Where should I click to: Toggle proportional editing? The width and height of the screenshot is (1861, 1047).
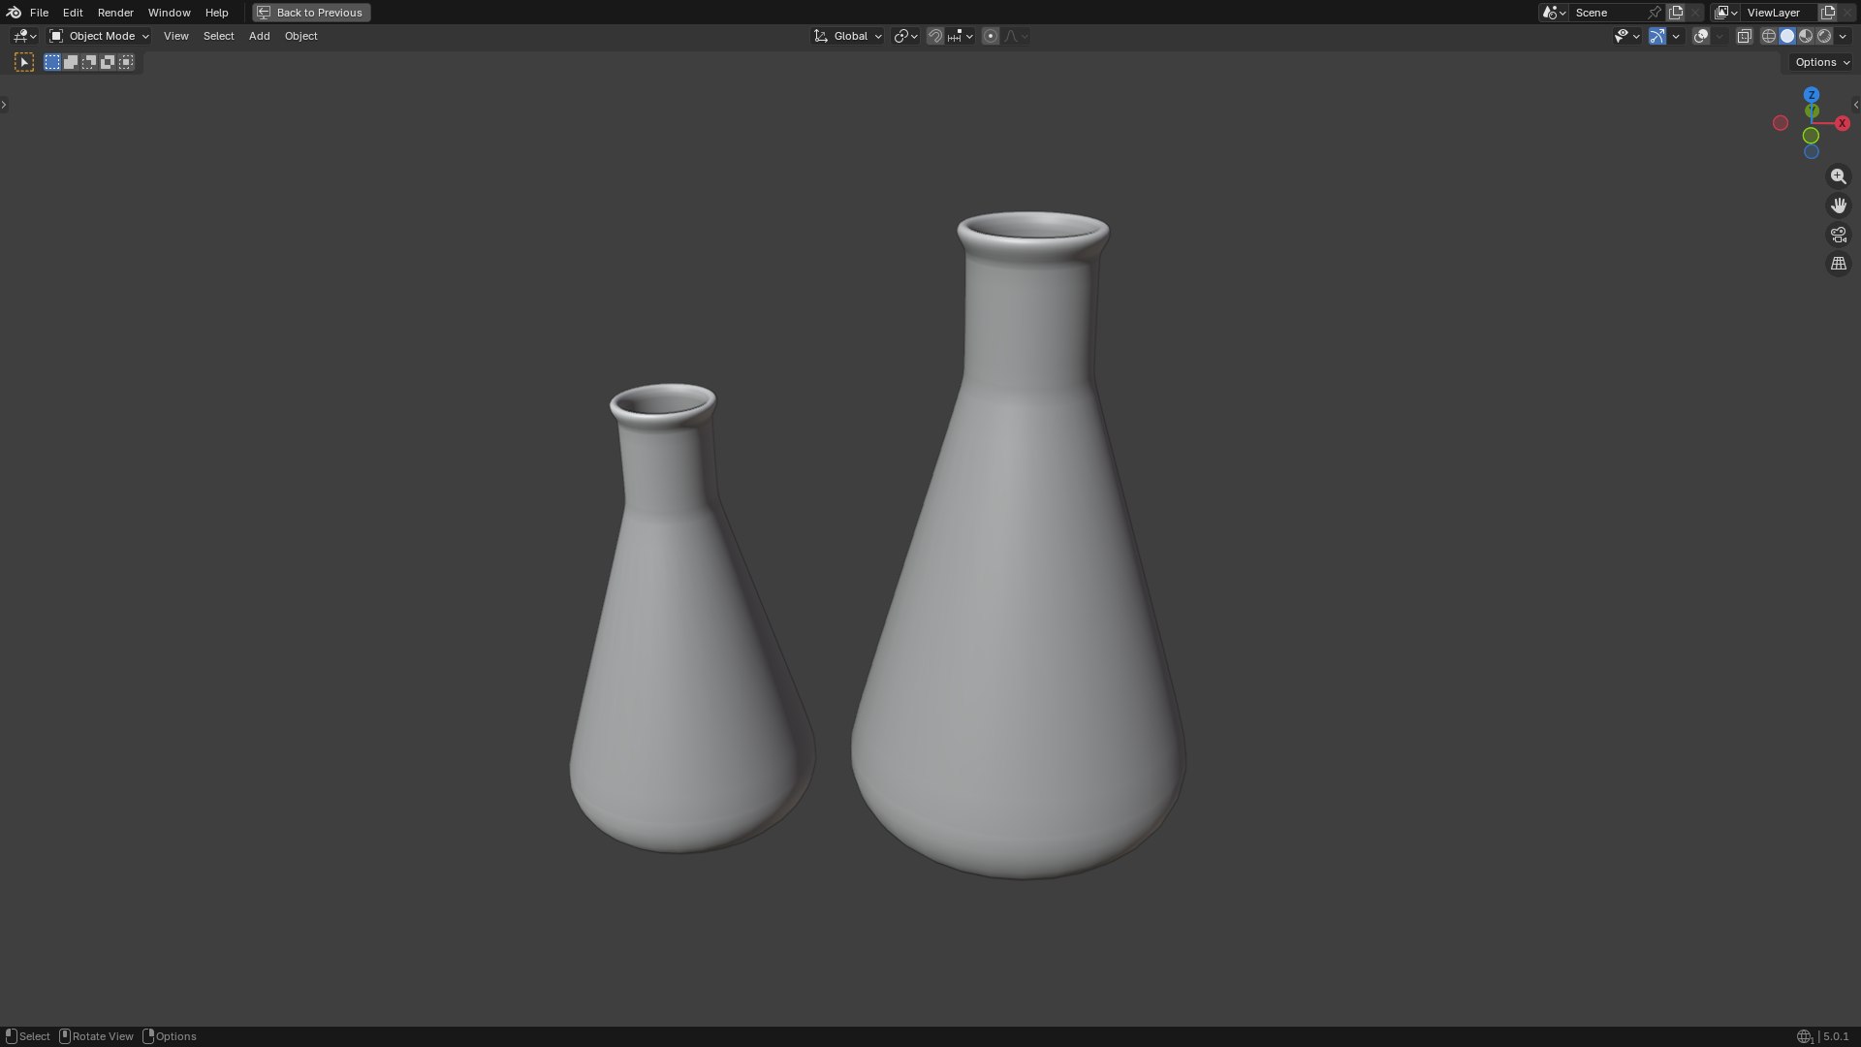click(990, 36)
